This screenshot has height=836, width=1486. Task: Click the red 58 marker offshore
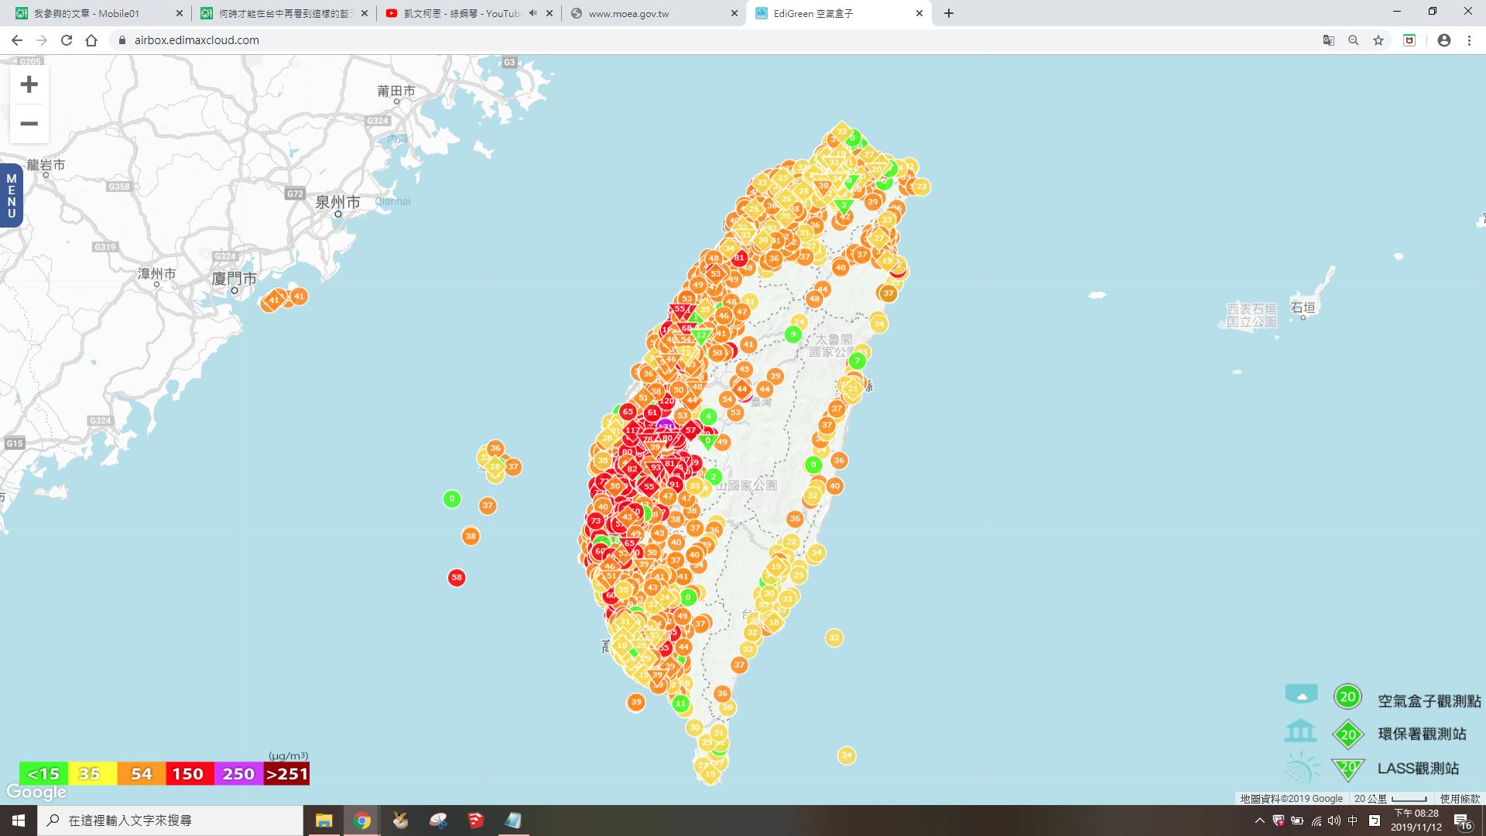tap(457, 577)
